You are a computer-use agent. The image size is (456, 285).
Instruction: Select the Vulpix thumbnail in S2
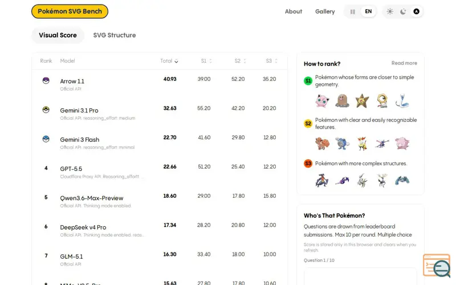tap(322, 144)
